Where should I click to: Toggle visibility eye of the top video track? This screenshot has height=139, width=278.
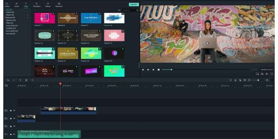[14, 110]
